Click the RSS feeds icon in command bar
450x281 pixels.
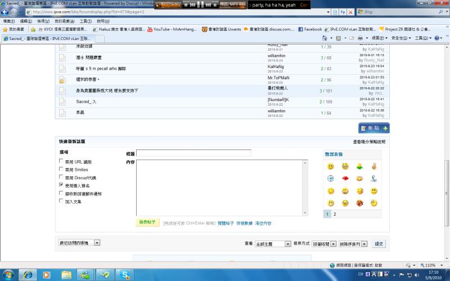click(339, 38)
